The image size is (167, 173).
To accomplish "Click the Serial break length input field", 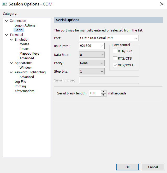I will point(94,93).
